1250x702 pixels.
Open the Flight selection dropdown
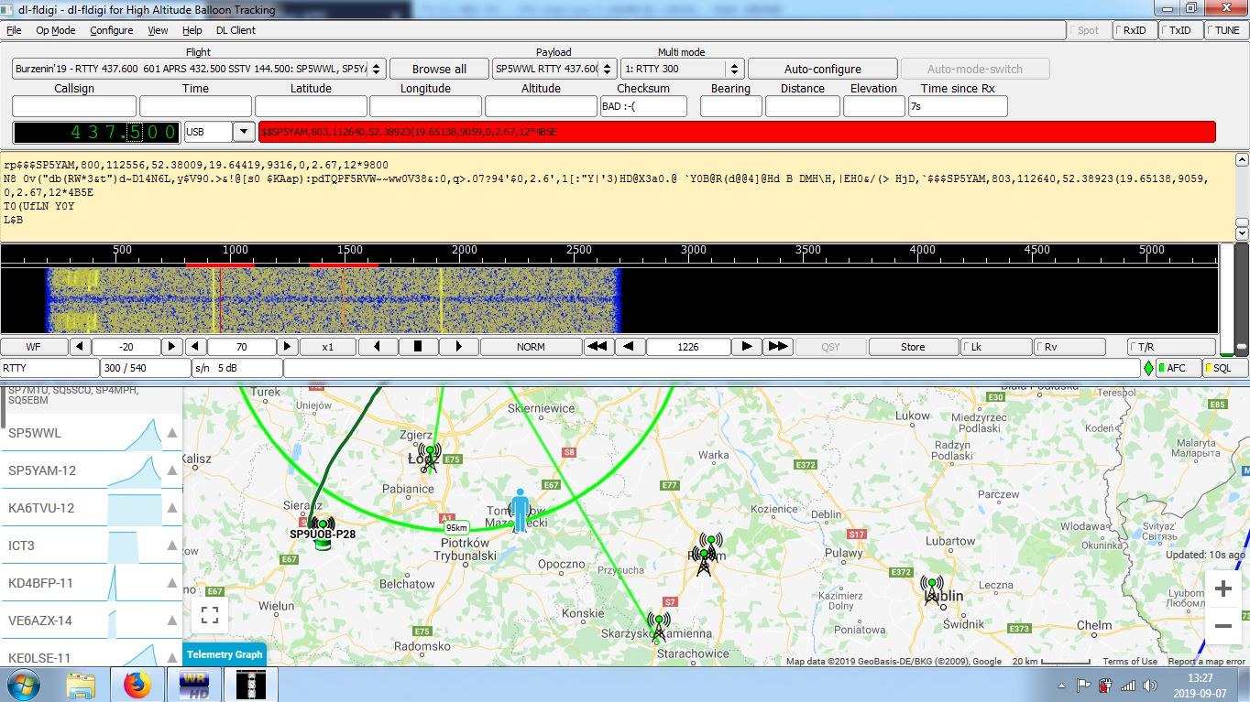[x=377, y=69]
